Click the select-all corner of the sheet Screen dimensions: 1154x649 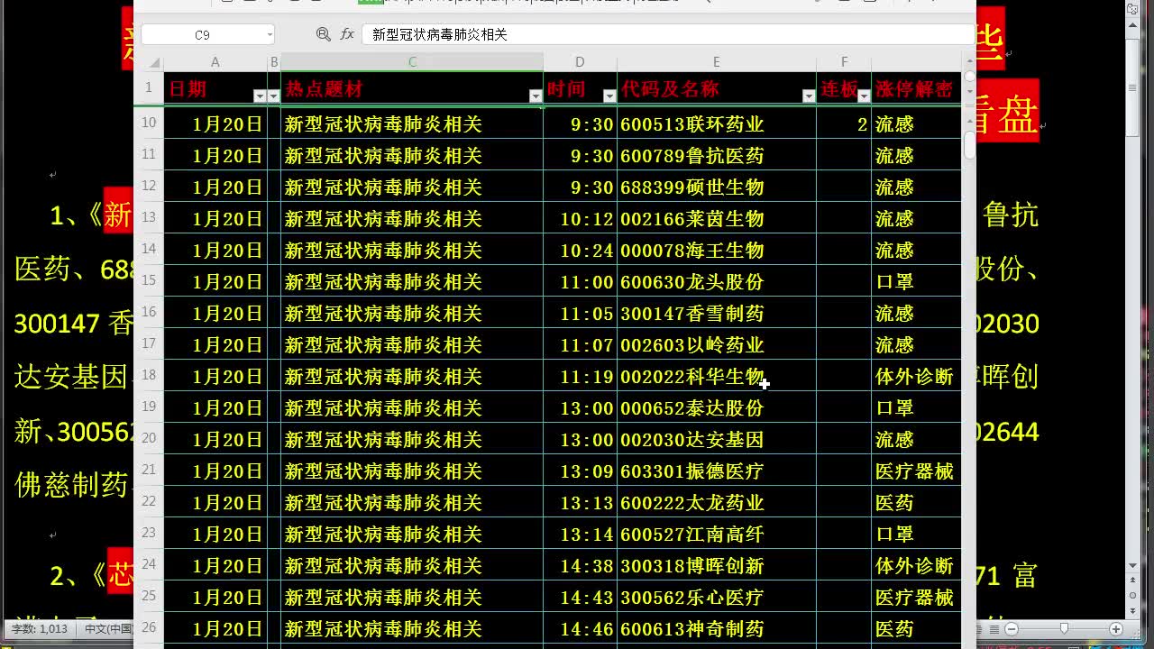[x=155, y=62]
